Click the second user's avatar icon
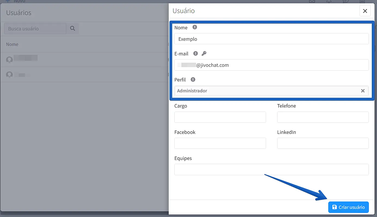 [x=10, y=74]
